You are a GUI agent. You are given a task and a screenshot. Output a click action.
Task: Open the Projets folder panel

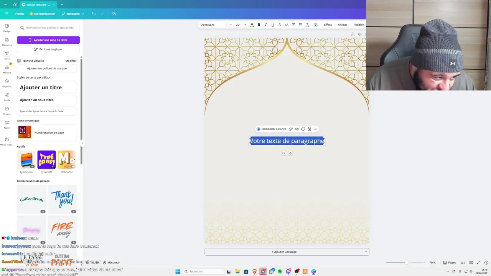[7, 111]
